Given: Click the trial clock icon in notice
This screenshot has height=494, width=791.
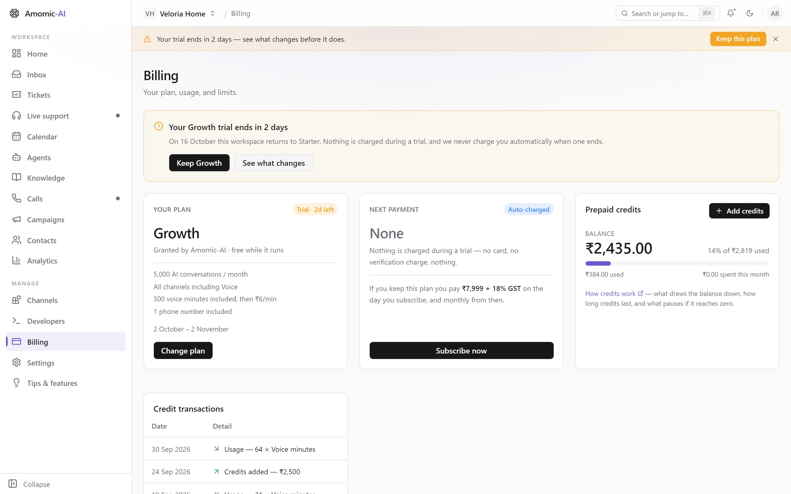Looking at the screenshot, I should pos(158,127).
